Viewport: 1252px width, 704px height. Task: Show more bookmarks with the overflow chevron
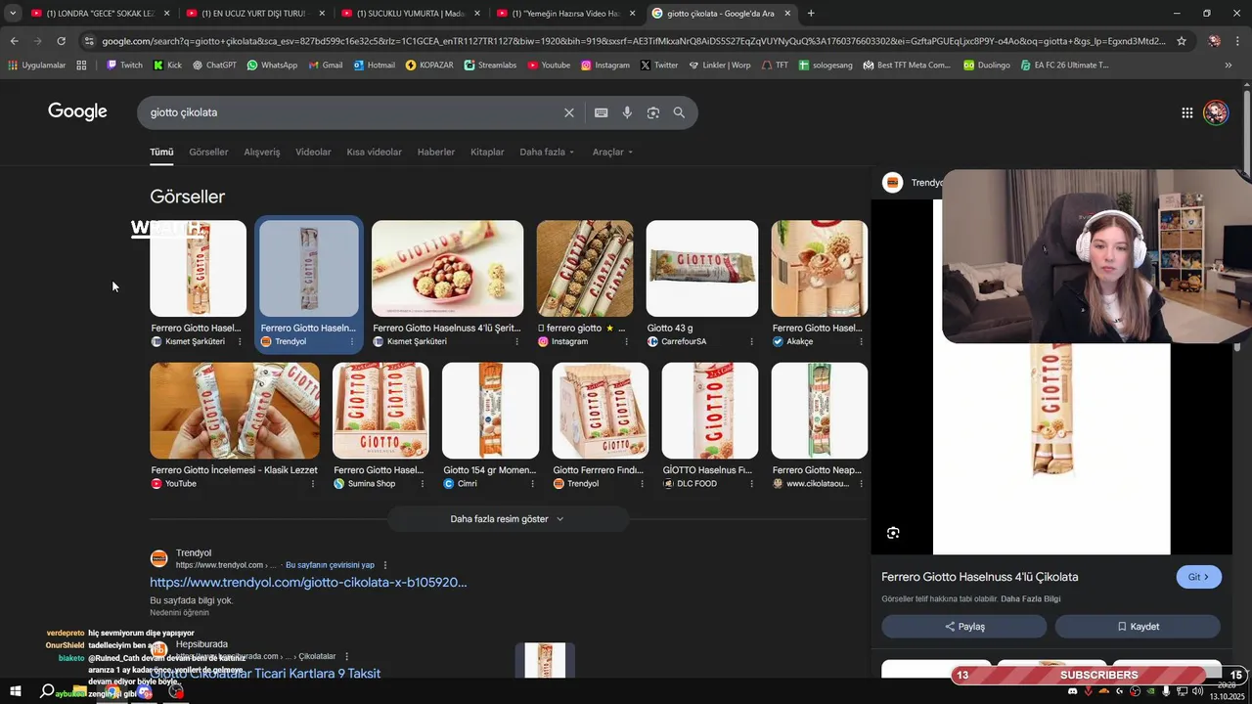[1229, 66]
